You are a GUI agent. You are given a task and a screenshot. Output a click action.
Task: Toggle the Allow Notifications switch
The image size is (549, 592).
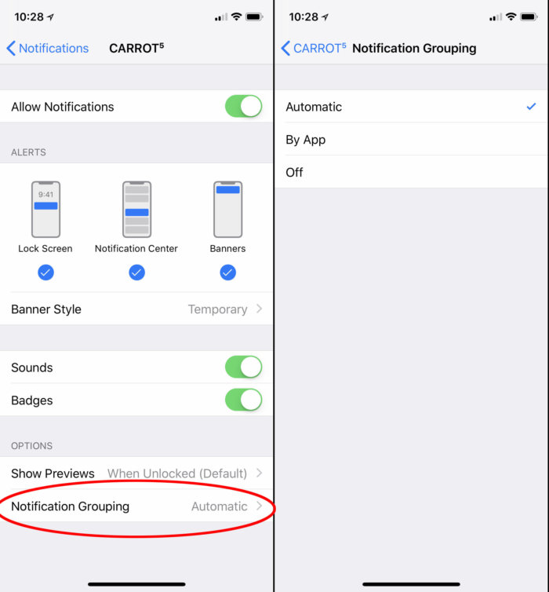pyautogui.click(x=244, y=106)
